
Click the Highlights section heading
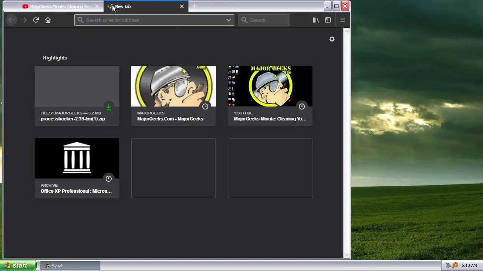55,58
